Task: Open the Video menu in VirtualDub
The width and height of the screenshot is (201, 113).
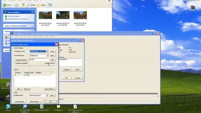Action: click(x=29, y=37)
